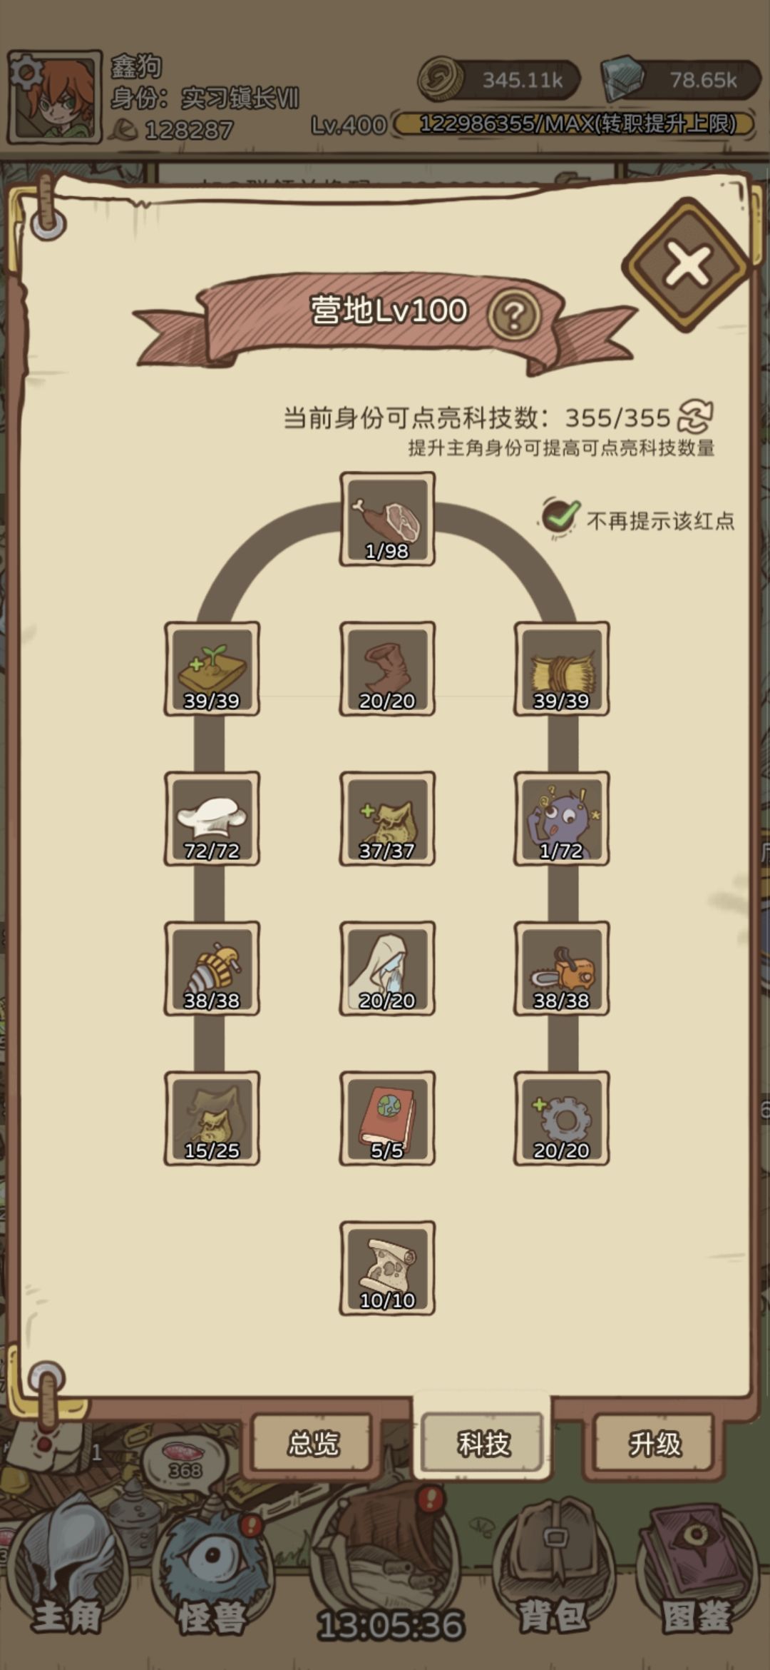
Task: Select the seedling plot node 39/39
Action: point(212,669)
